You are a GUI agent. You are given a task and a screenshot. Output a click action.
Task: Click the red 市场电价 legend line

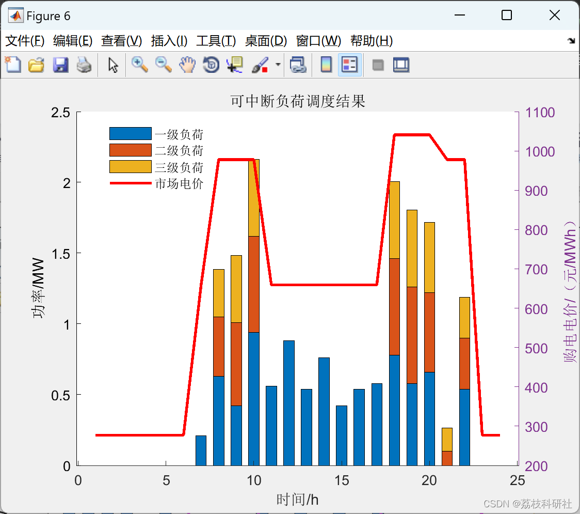[x=130, y=183]
